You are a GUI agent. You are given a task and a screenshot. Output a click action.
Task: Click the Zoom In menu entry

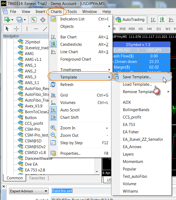tap(68, 128)
